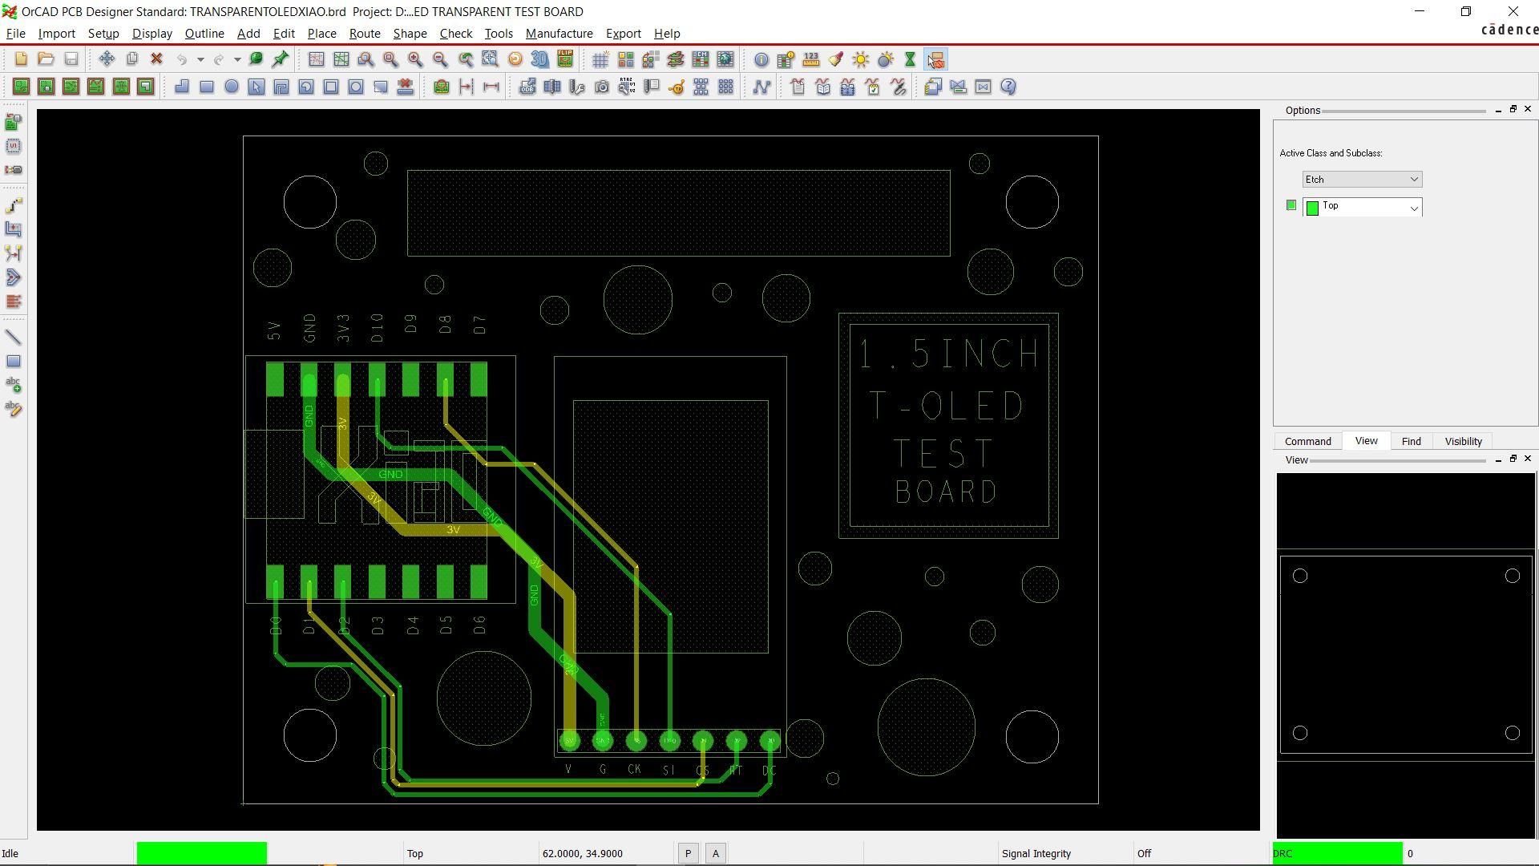The height and width of the screenshot is (866, 1539).
Task: Switch to the Find tab
Action: 1412,442
